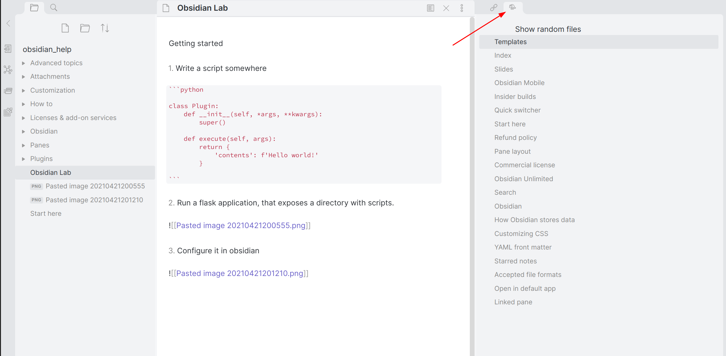Select the random files panel tab icon
The height and width of the screenshot is (356, 726).
click(x=513, y=7)
